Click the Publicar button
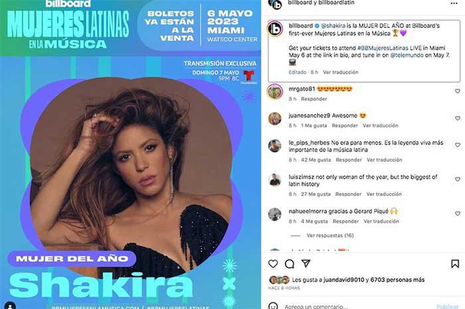Screen dimensions: 465x309 (448, 306)
